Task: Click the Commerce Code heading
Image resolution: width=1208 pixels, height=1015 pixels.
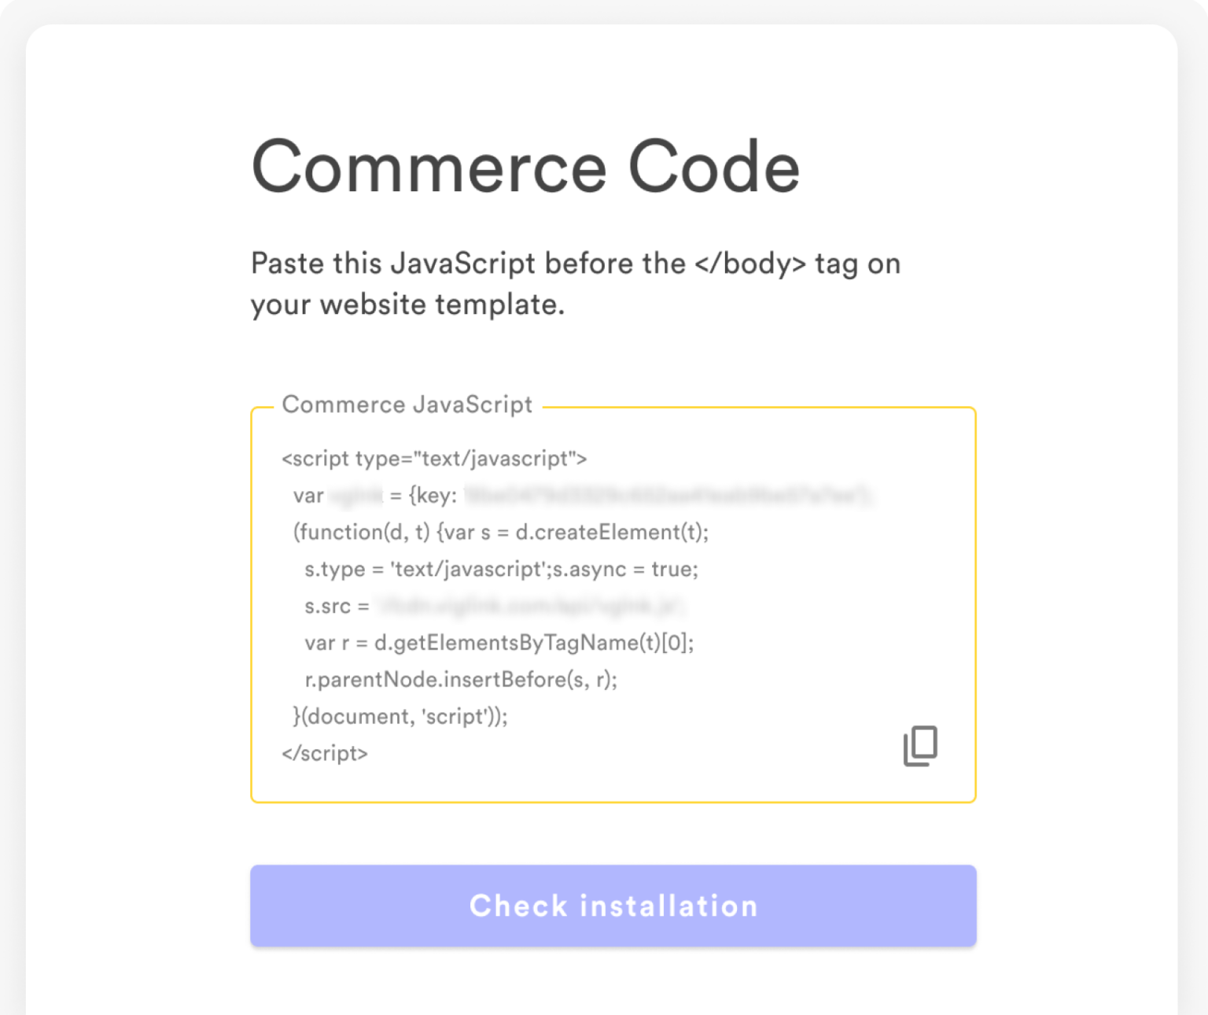Action: [x=525, y=165]
